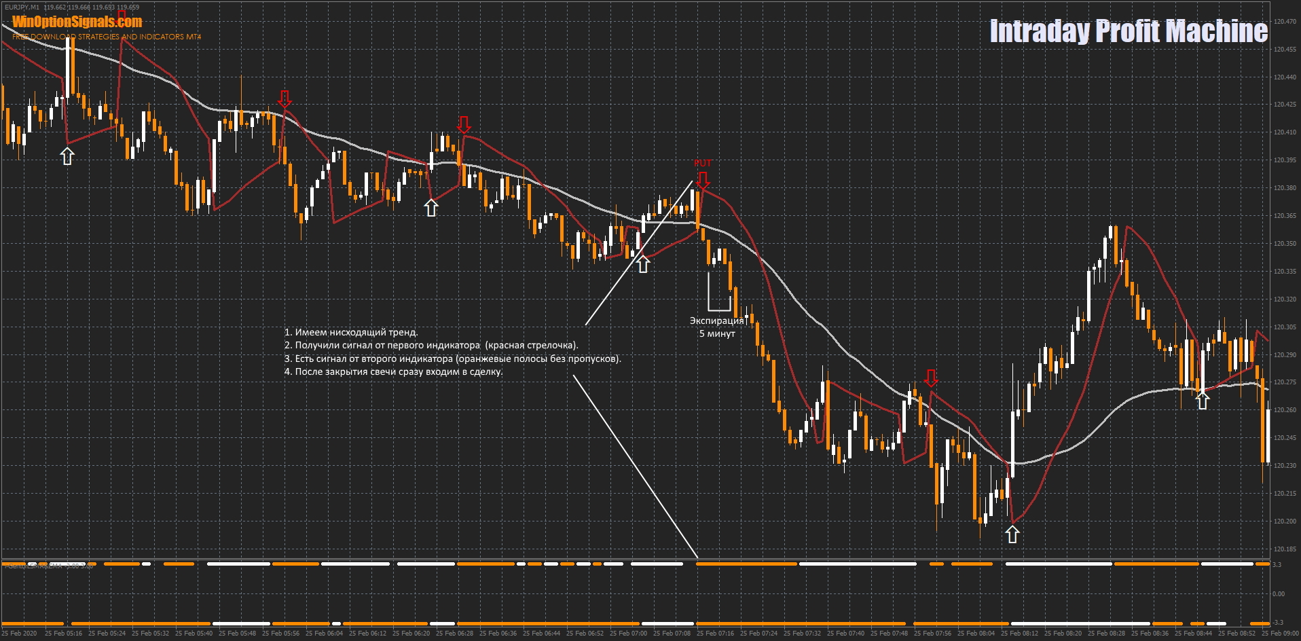
Task: Select the red down arrow near 06:28
Action: [464, 124]
